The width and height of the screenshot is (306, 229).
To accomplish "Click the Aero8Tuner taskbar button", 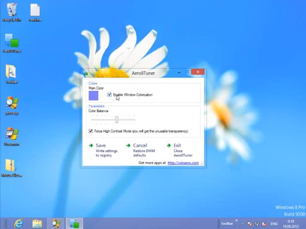I will point(74,223).
